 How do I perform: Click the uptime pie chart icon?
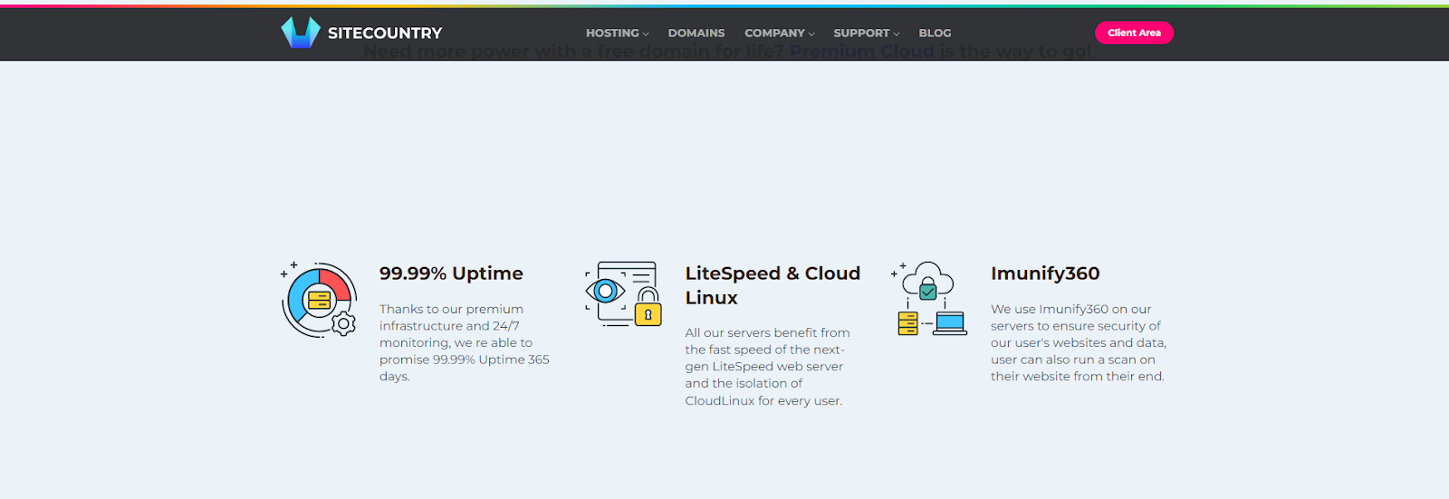click(319, 300)
